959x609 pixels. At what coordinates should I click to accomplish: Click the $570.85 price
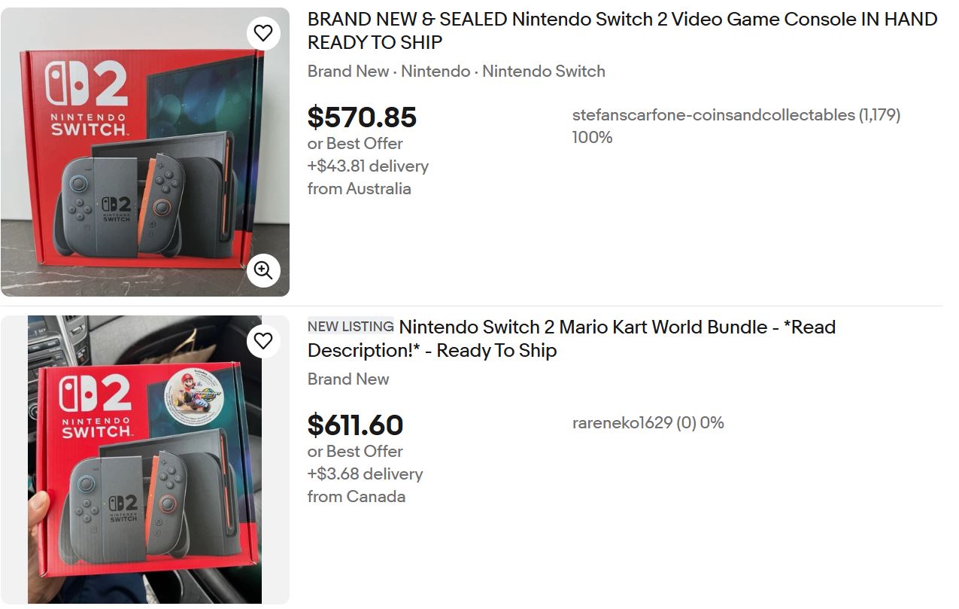[362, 117]
